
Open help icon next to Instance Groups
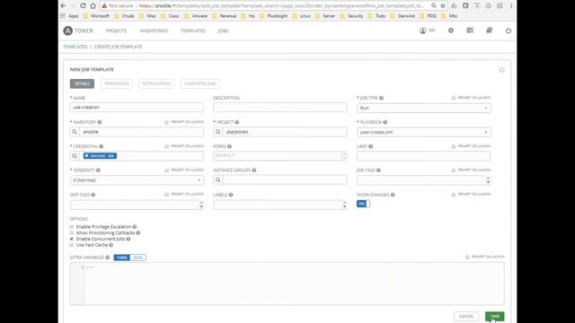click(253, 170)
